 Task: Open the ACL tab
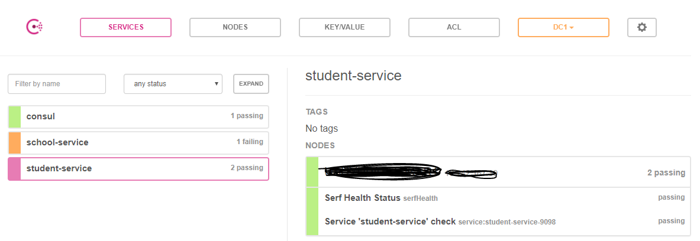point(454,27)
